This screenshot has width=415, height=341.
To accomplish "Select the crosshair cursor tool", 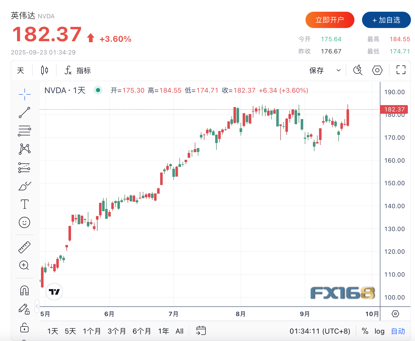I will pyautogui.click(x=24, y=94).
